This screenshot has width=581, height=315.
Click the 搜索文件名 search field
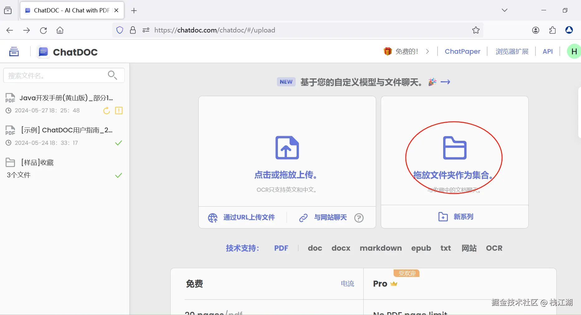[64, 75]
